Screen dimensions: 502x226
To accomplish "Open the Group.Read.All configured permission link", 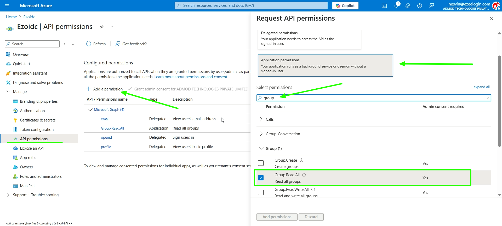I will (112, 128).
